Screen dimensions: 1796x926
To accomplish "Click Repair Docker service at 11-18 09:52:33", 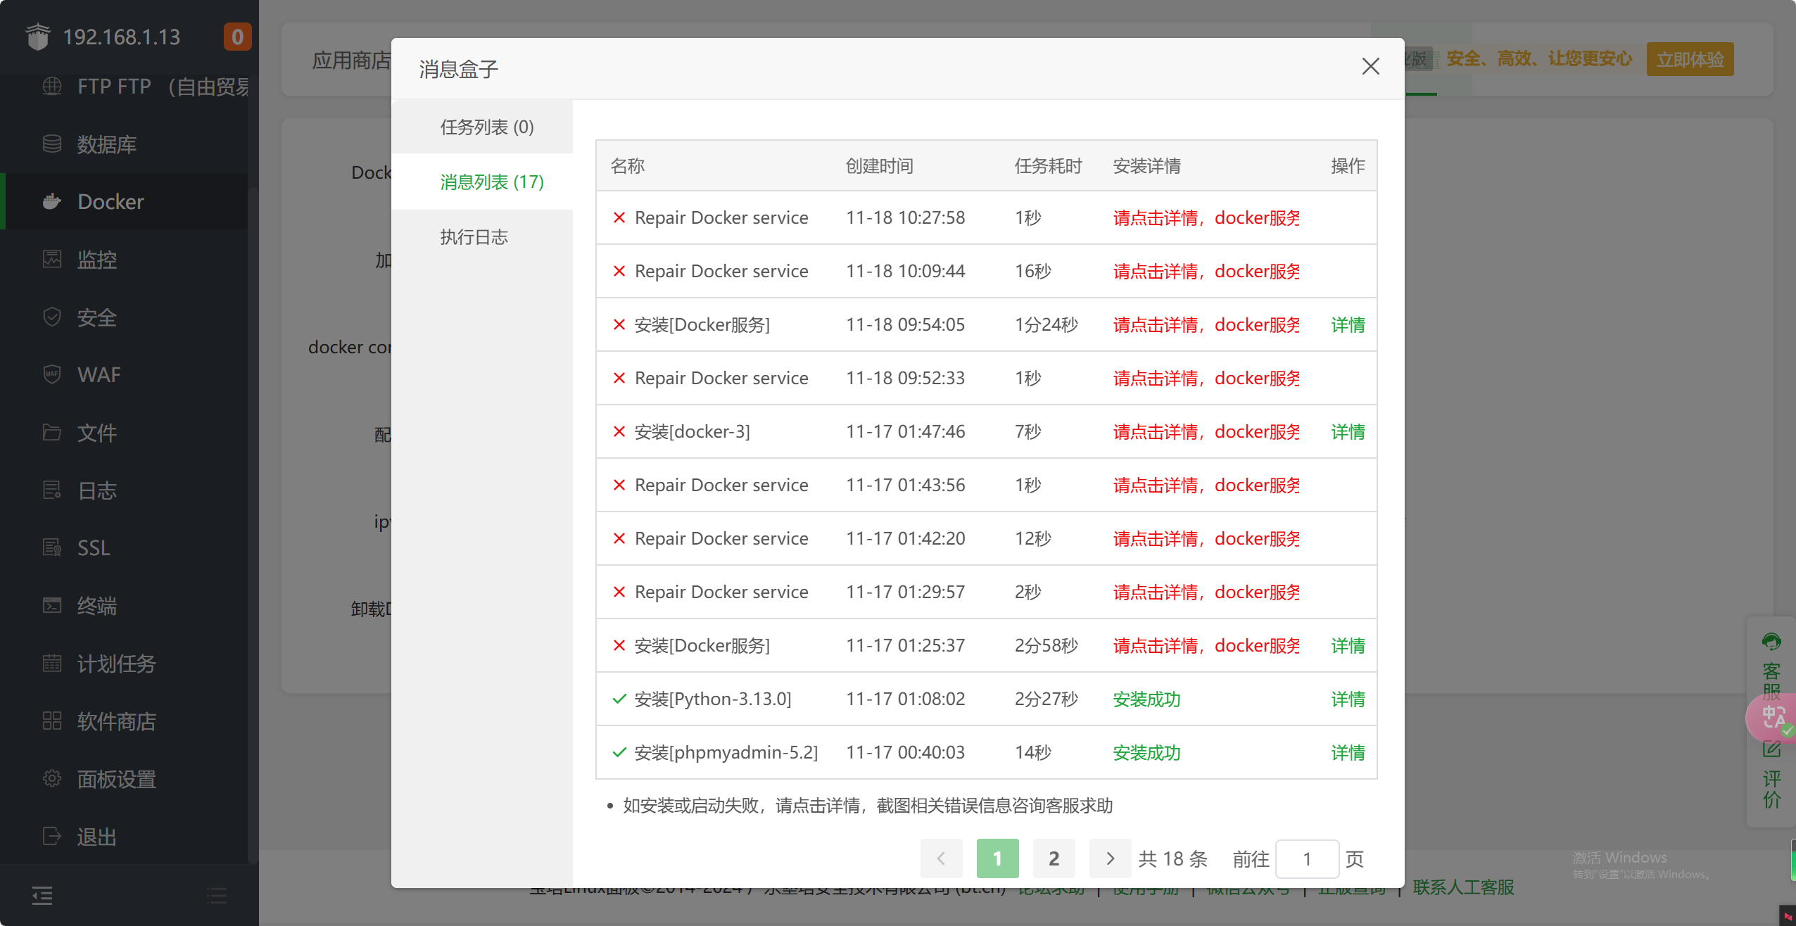I will coord(721,378).
